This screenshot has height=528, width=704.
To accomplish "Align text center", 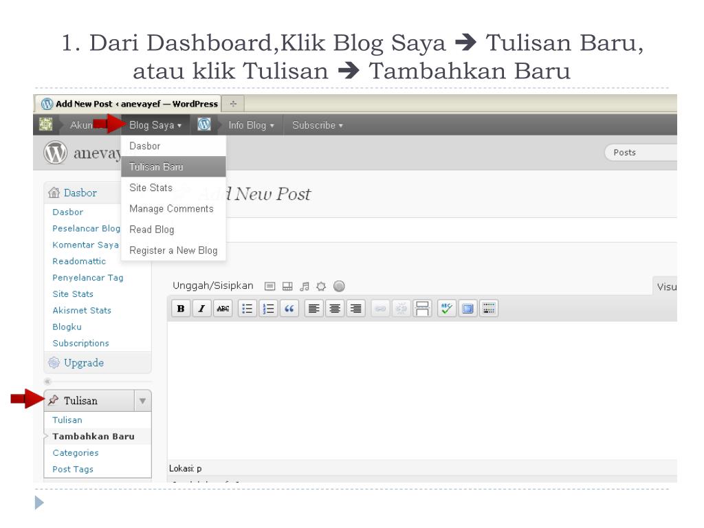I will [x=335, y=309].
